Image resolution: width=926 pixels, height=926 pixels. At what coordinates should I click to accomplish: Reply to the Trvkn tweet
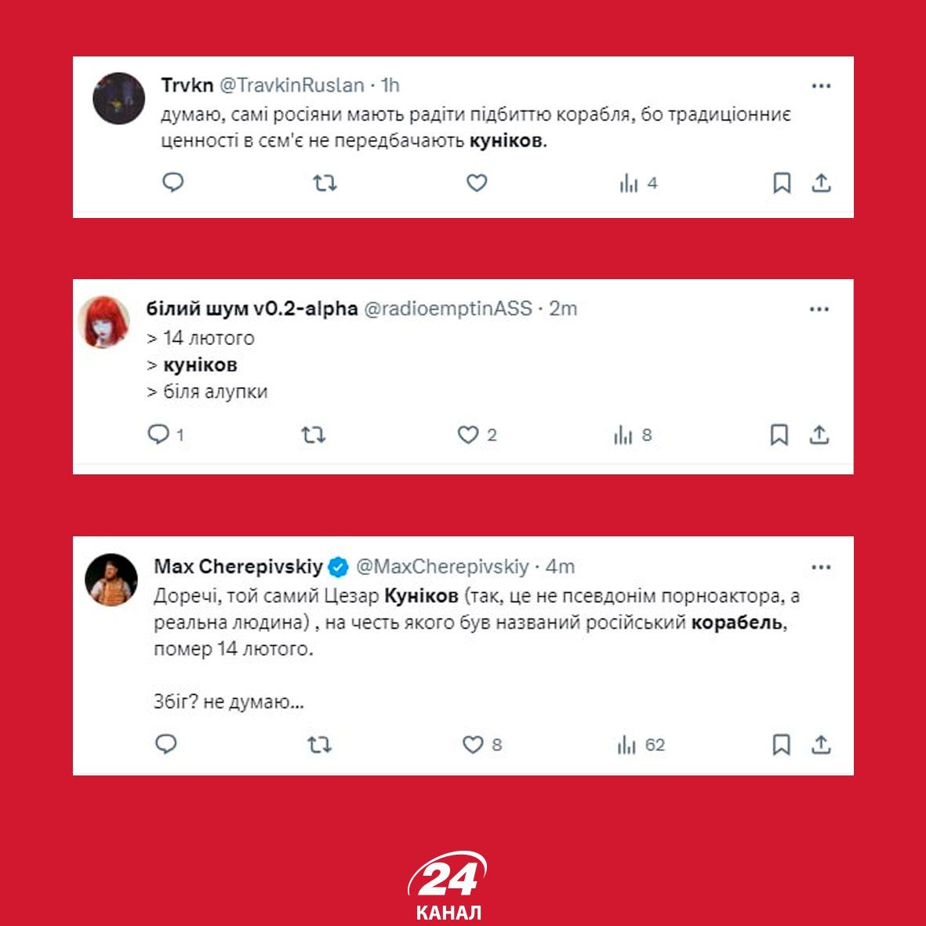click(173, 183)
